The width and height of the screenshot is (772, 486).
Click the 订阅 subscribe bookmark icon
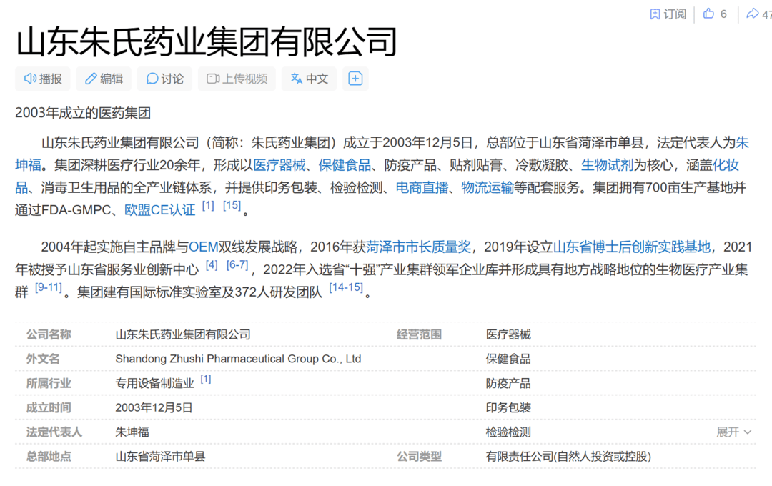pos(655,14)
